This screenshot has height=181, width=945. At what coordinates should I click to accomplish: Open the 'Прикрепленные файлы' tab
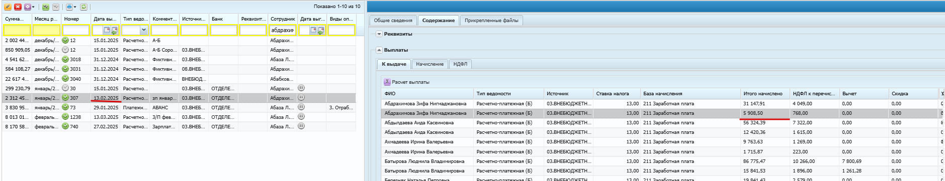pos(491,21)
